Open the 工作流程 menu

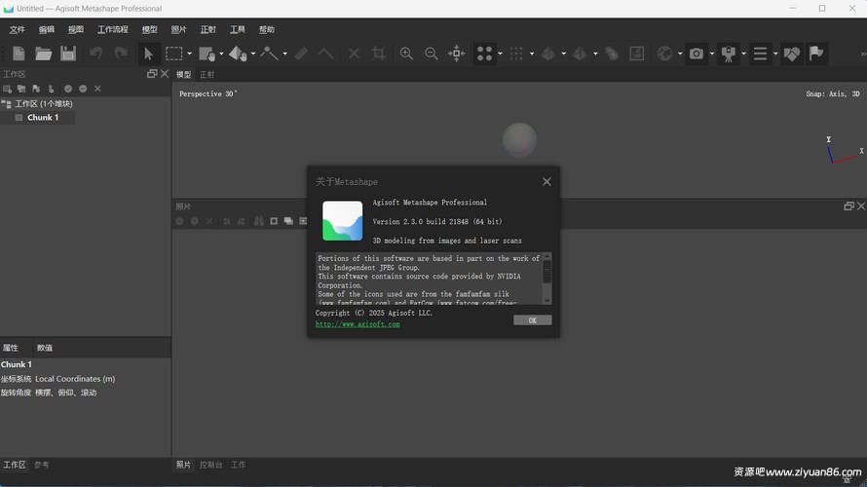pos(112,29)
